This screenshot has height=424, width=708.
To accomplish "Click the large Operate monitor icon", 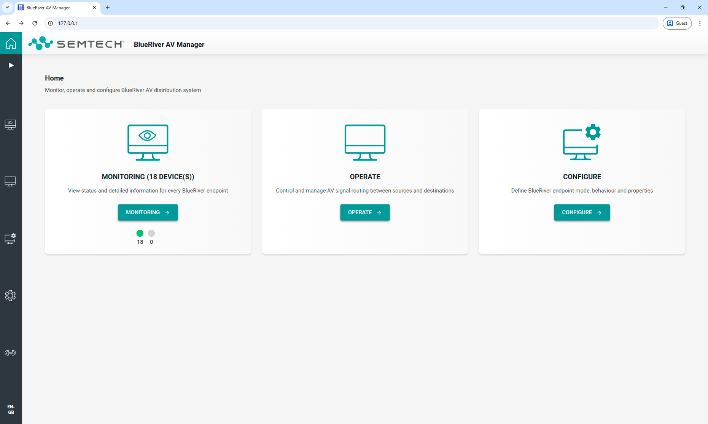I will point(364,142).
